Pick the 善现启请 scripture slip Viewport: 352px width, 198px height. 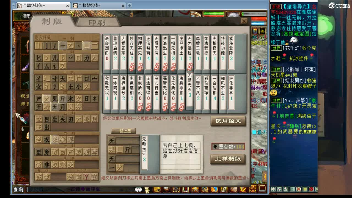(x=115, y=52)
